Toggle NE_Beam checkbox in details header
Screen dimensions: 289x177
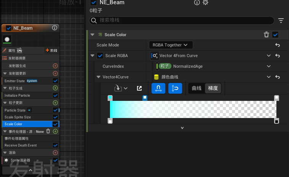coord(94,3)
